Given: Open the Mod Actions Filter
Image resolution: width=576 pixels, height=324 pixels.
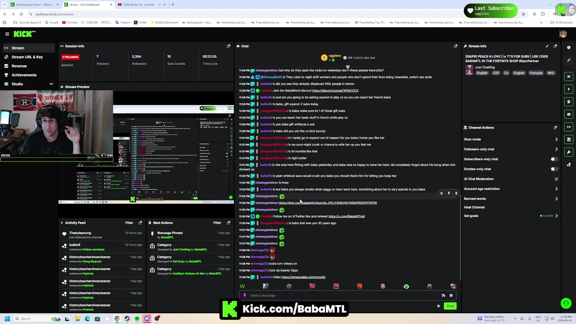Looking at the screenshot, I should pyautogui.click(x=217, y=223).
